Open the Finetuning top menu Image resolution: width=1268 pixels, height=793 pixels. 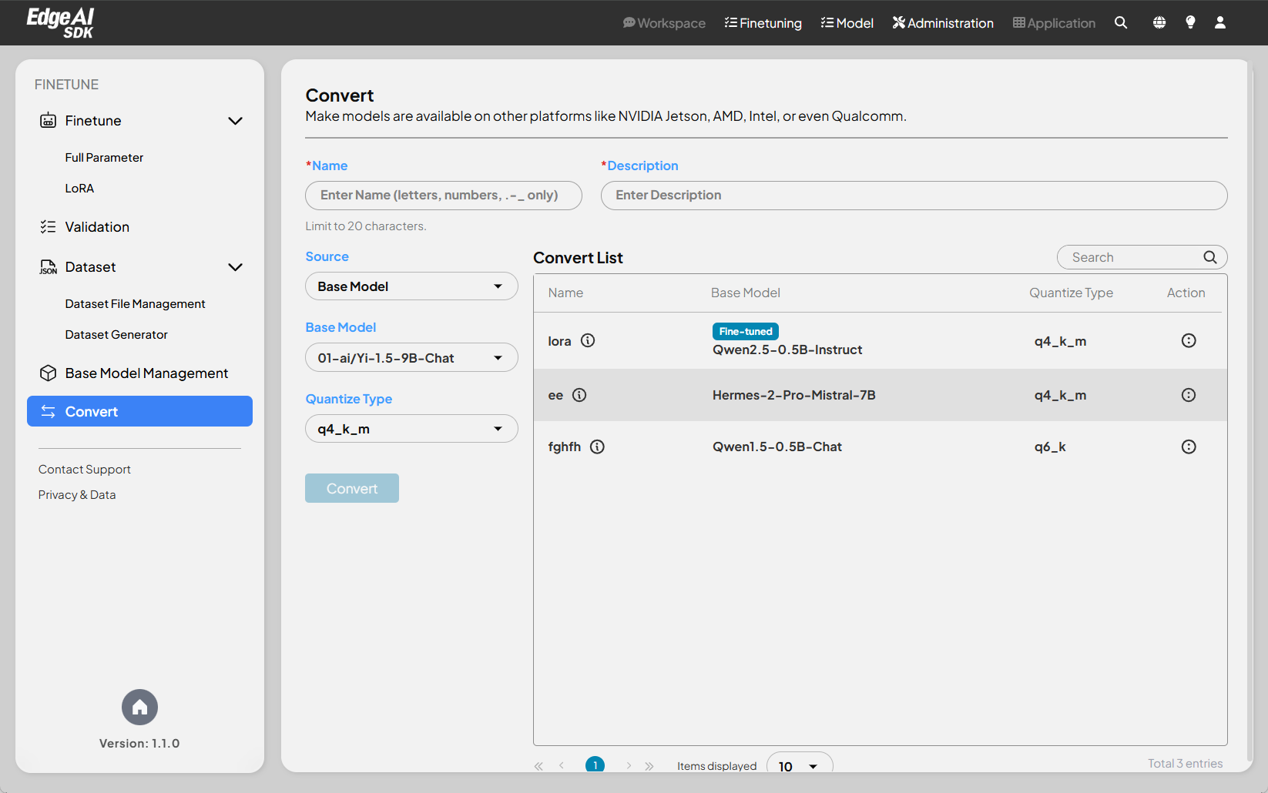(763, 23)
